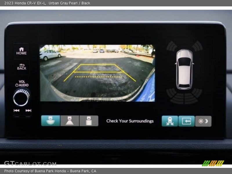Toggle day/night display brightness
232x174 pixels.
click(x=203, y=121)
